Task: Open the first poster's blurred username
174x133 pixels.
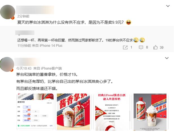Action: pos(35,10)
